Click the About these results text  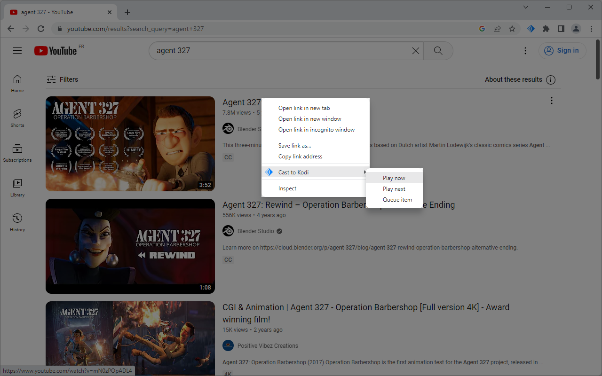click(514, 80)
